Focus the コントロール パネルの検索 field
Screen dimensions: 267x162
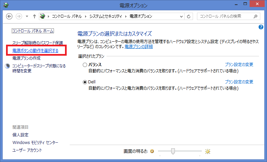pyautogui.click(x=224, y=16)
